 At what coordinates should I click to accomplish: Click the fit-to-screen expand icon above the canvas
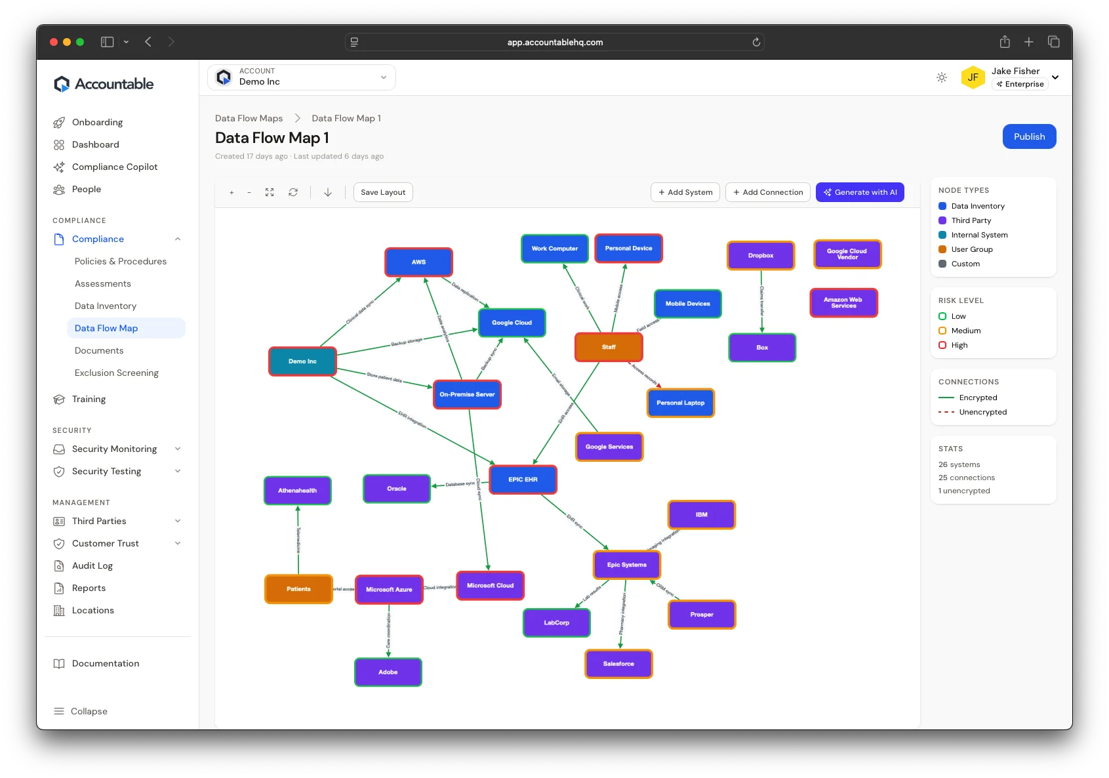click(x=270, y=192)
